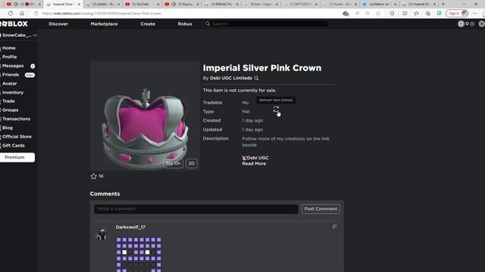Open Blog in the sidebar
The height and width of the screenshot is (272, 485).
(x=8, y=128)
